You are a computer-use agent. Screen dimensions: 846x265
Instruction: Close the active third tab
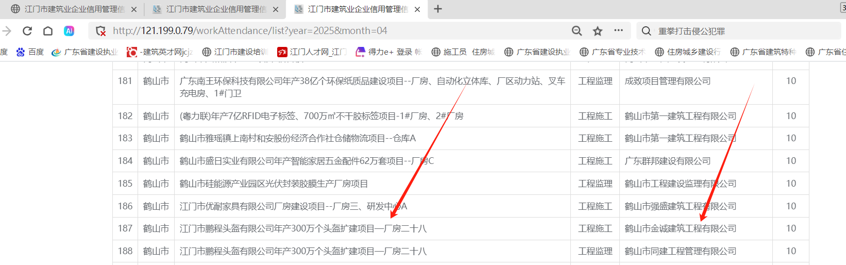(x=417, y=9)
